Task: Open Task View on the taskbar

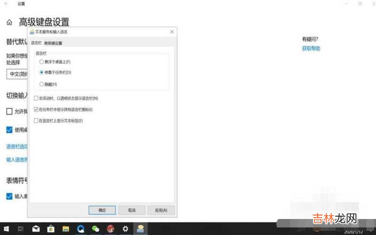Action: tap(21, 229)
